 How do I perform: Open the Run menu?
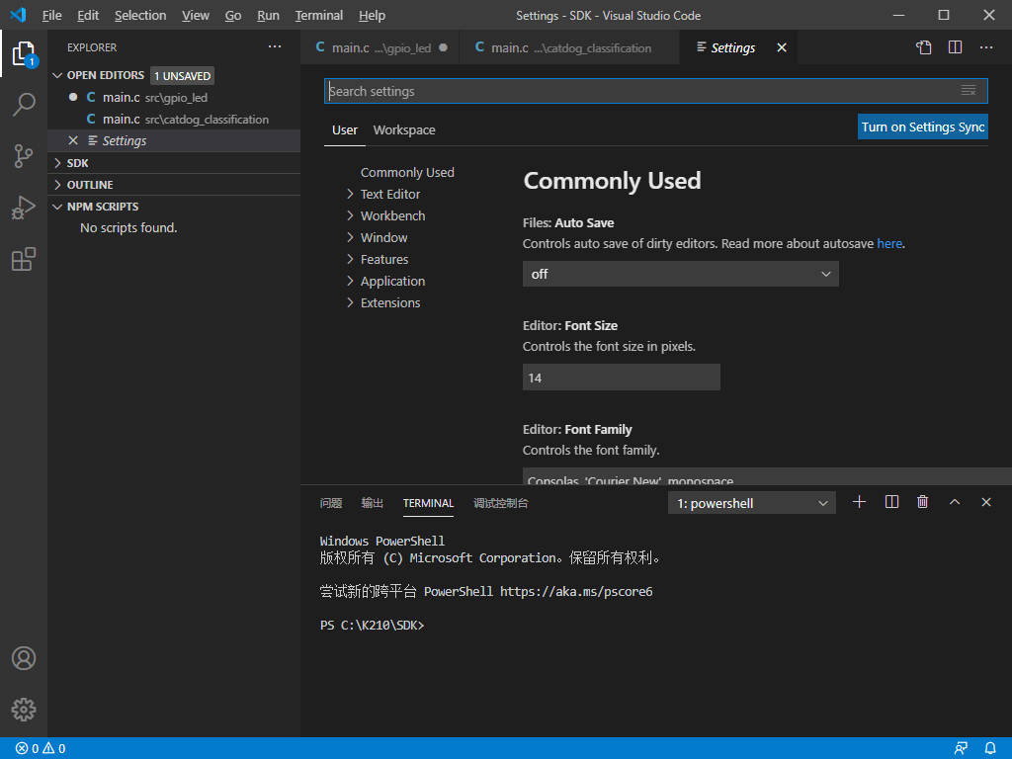268,16
